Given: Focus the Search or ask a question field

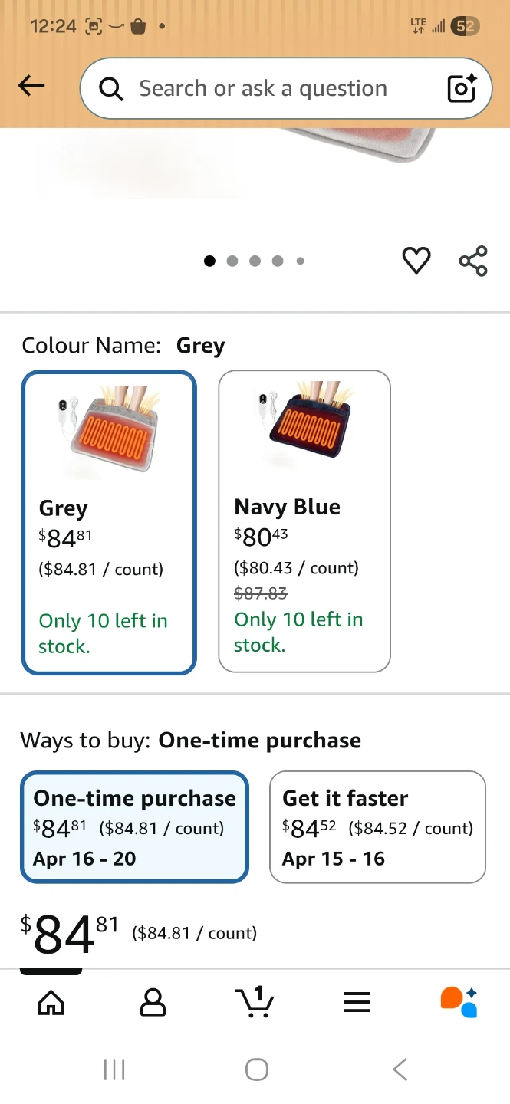Looking at the screenshot, I should (x=285, y=88).
